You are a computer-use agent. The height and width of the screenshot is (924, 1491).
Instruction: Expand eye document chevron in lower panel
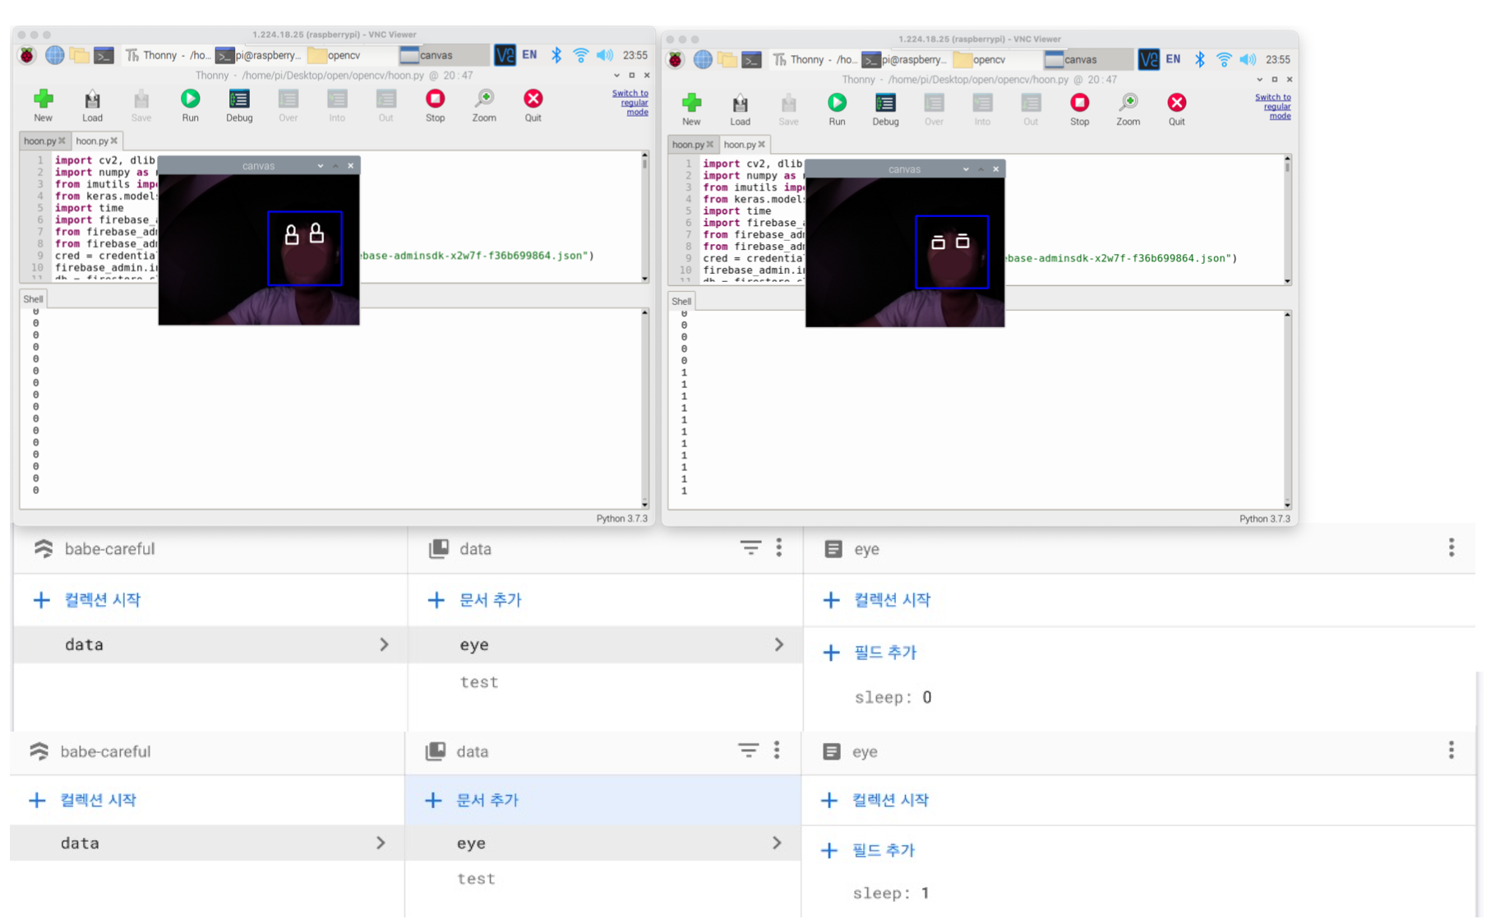click(777, 843)
